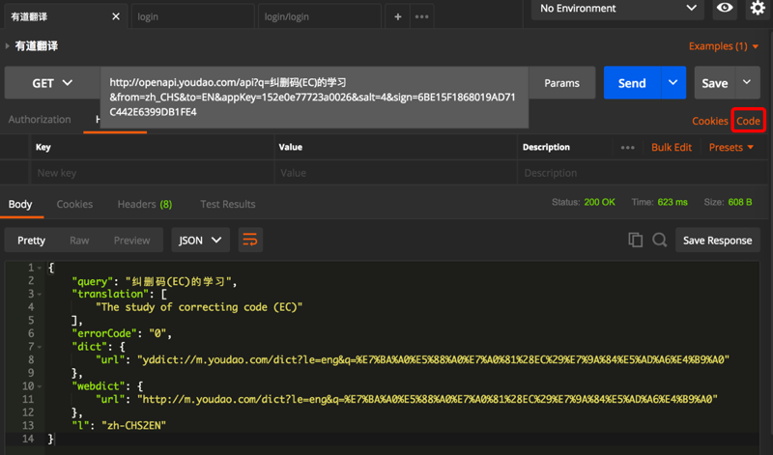Click the "errorCode" line in response

pos(122,333)
